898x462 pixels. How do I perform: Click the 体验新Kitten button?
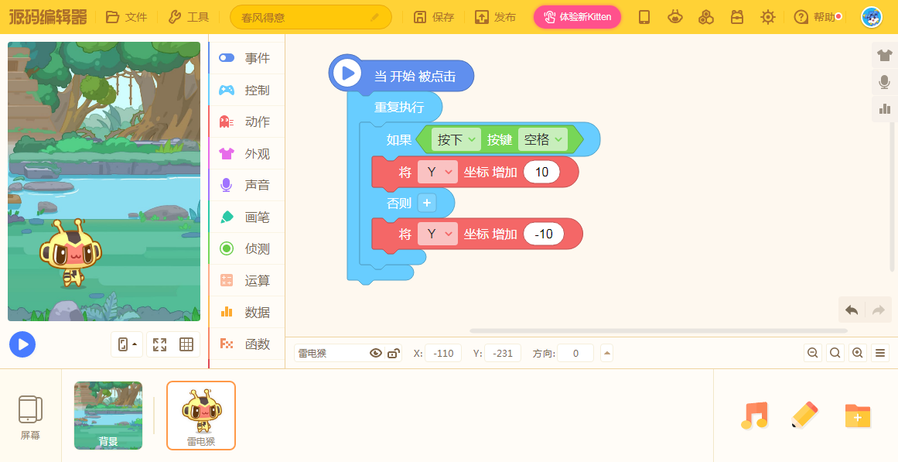pyautogui.click(x=577, y=17)
